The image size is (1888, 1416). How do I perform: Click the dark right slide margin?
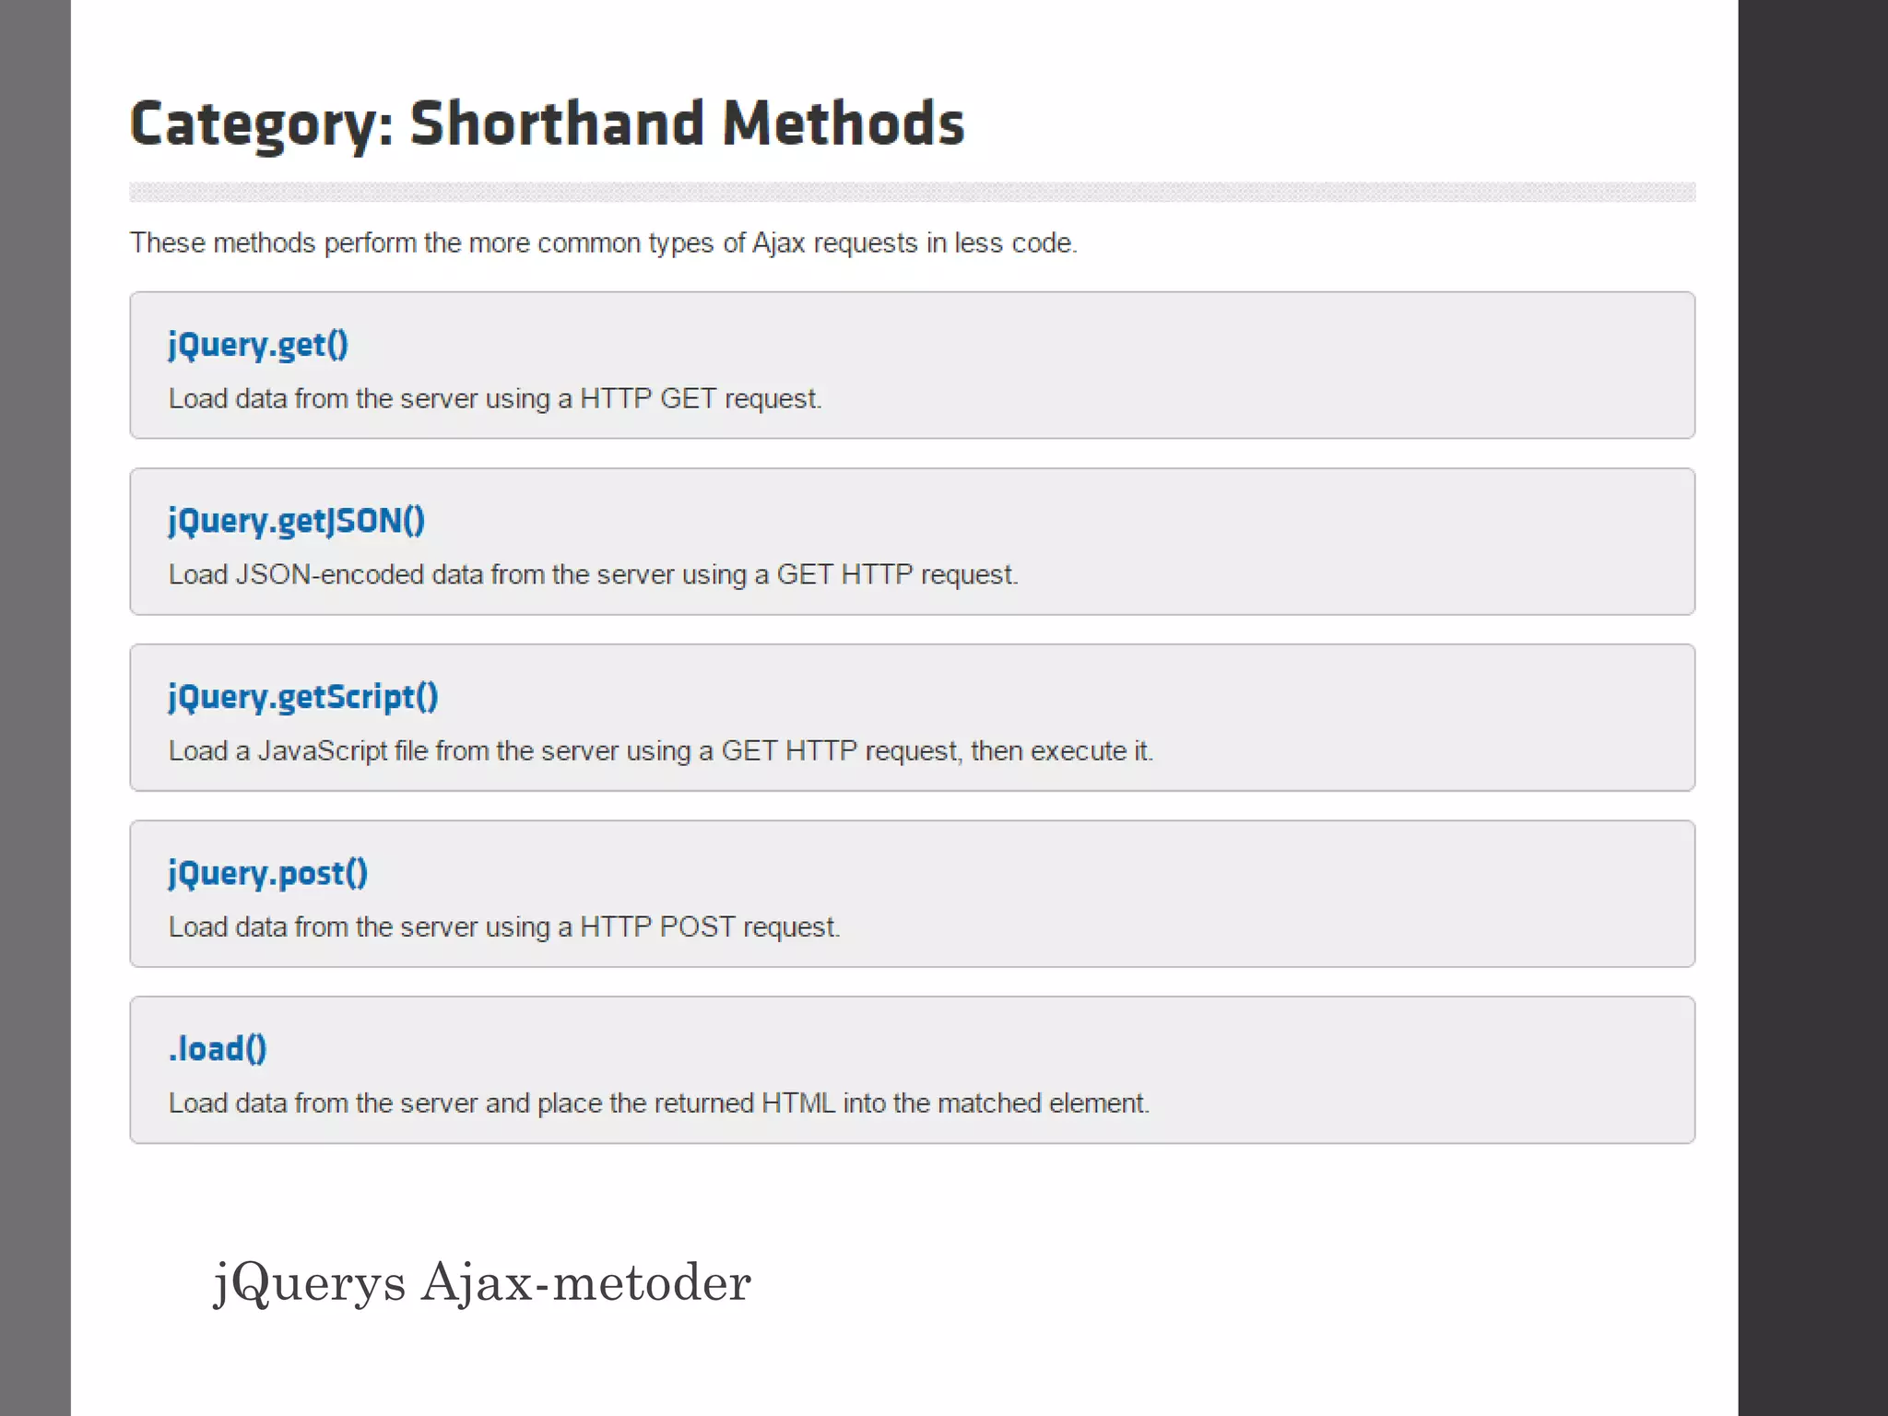coord(1813,708)
